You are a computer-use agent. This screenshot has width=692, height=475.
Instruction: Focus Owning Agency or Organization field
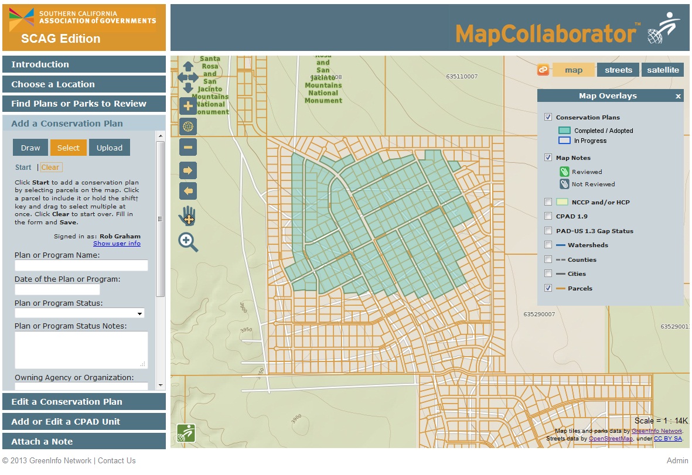[x=81, y=385]
